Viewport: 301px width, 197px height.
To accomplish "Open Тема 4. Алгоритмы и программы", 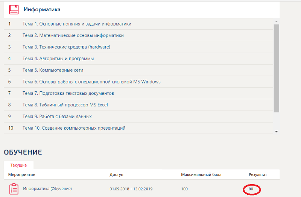I will pos(58,59).
